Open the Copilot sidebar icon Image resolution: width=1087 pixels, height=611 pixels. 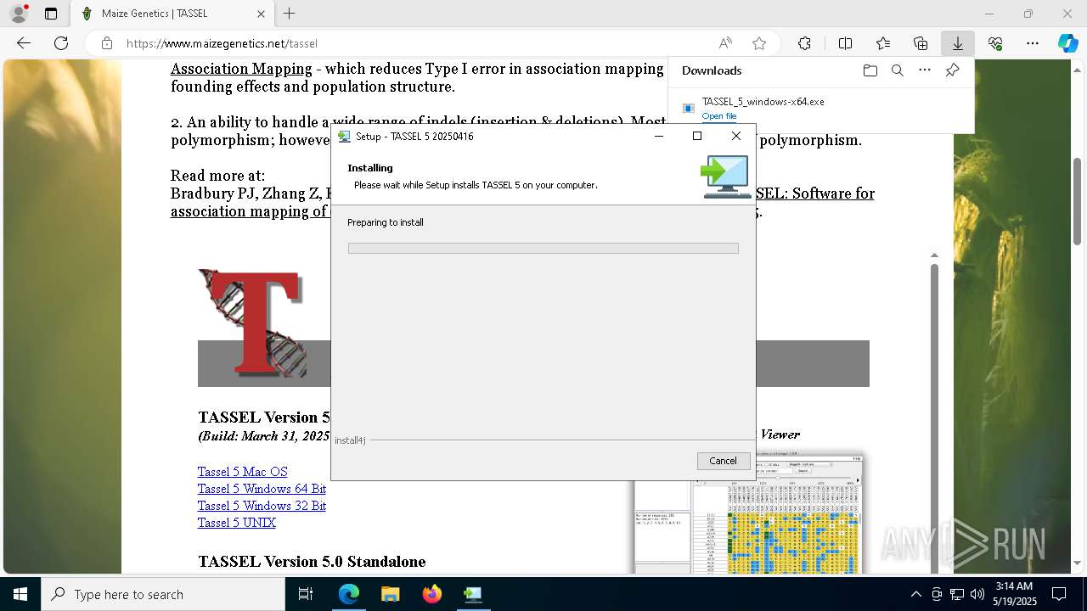coord(1067,43)
